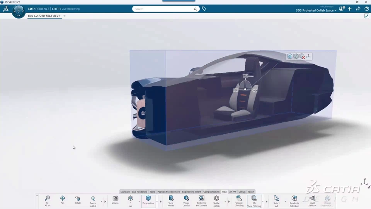Click the collapse view icon top right
This screenshot has height=209, width=371.
[367, 16]
